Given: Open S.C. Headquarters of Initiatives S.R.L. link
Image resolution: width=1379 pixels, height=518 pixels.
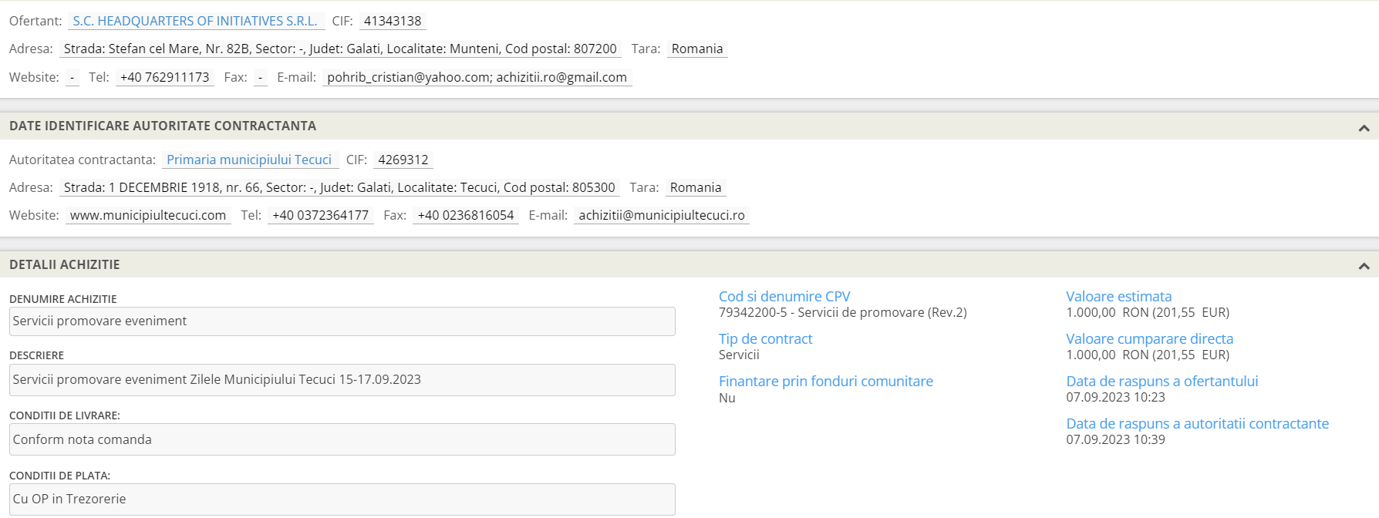Looking at the screenshot, I should [x=195, y=21].
